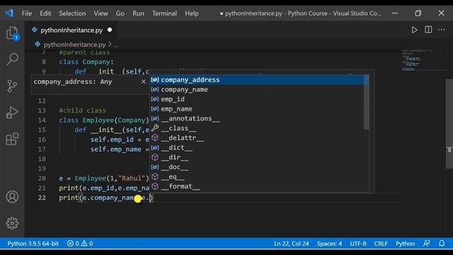
Task: Select __class__ suggestion
Action: (x=257, y=128)
